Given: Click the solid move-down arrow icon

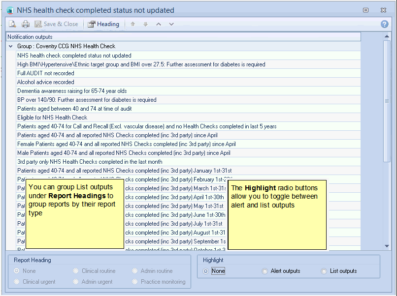Looking at the screenshot, I should 145,24.
